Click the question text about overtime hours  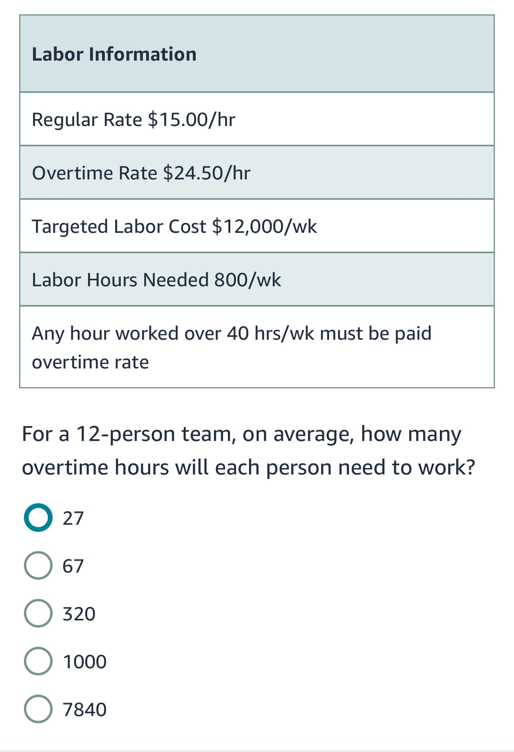(x=248, y=451)
